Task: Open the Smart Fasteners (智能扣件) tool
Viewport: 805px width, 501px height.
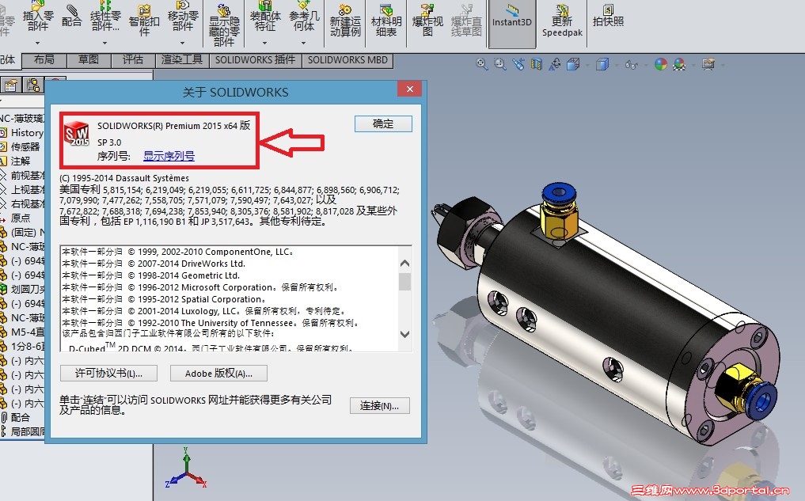Action: 144,21
